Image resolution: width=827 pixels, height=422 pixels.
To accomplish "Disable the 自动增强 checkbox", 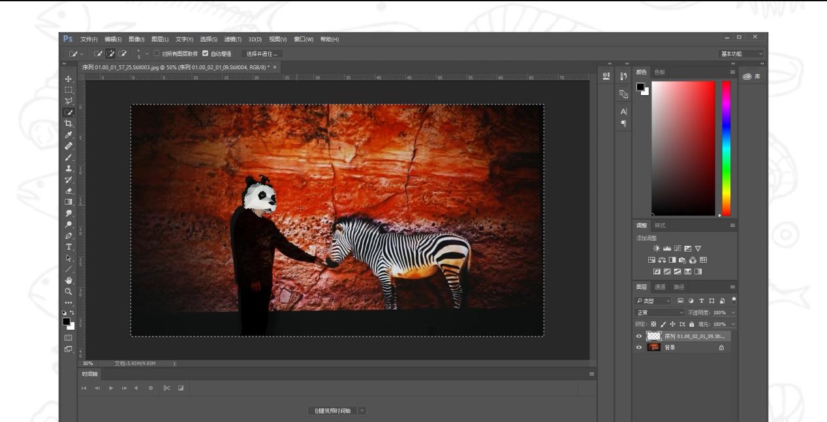I will pos(206,53).
